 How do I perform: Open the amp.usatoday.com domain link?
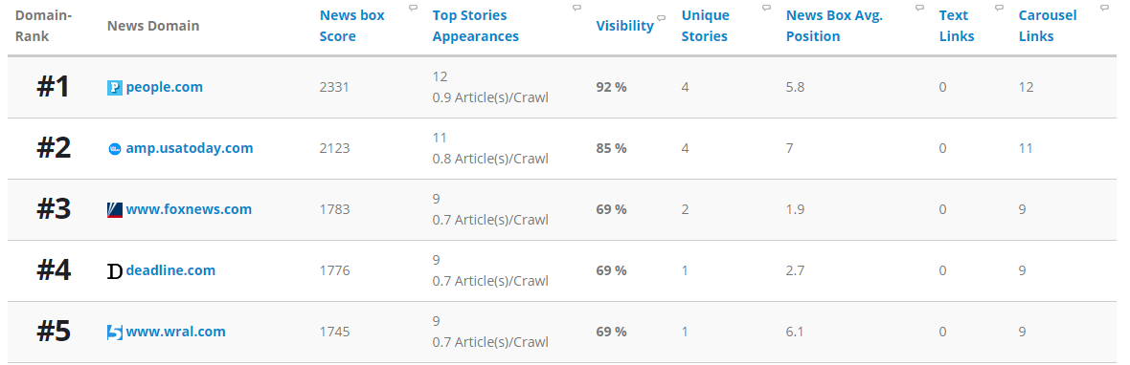(x=190, y=148)
